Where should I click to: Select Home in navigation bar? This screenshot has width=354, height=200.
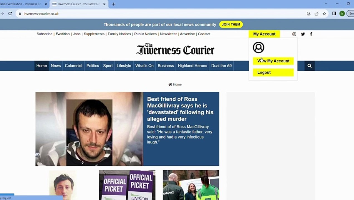click(41, 66)
